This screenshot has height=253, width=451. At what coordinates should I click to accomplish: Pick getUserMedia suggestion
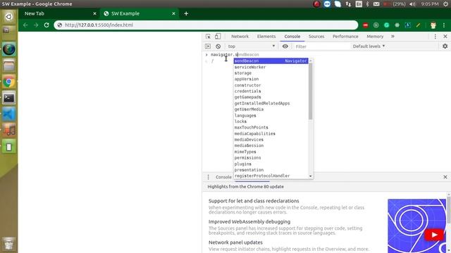[271, 110]
